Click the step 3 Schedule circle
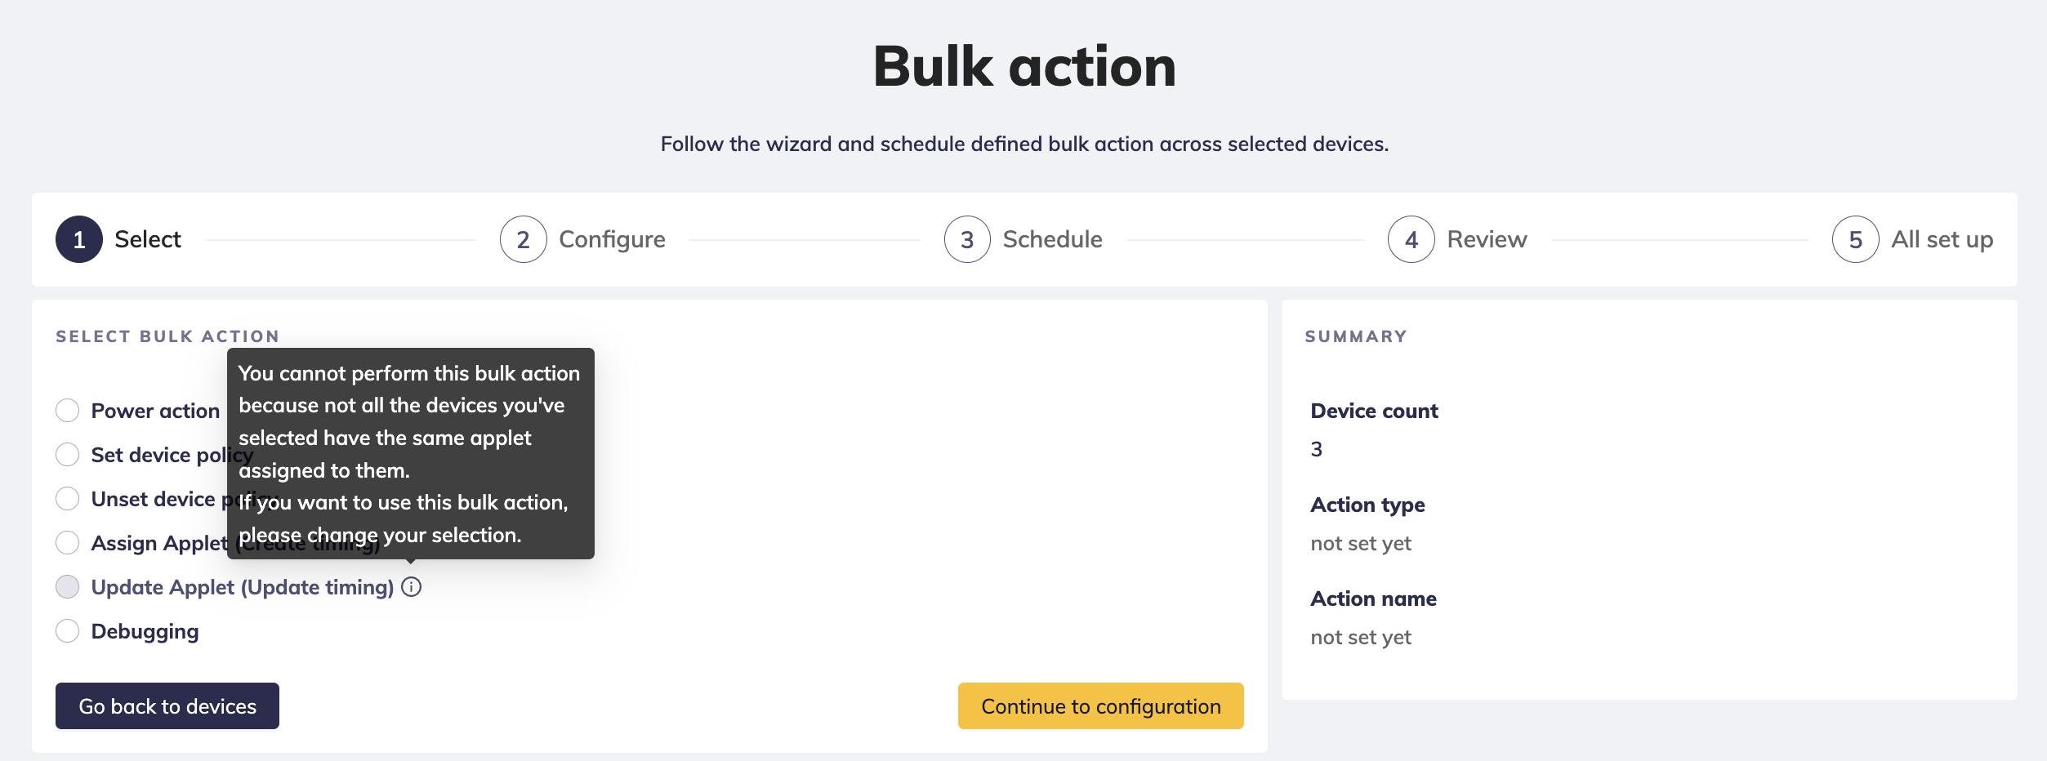The height and width of the screenshot is (761, 2047). (967, 239)
